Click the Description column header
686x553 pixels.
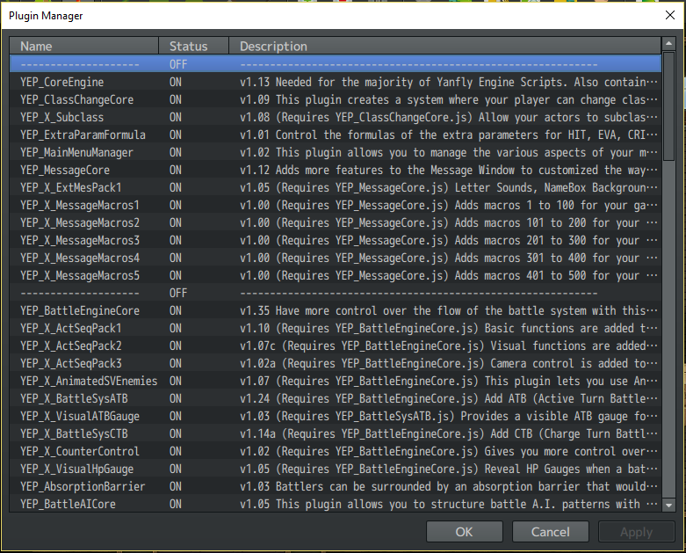pos(445,46)
